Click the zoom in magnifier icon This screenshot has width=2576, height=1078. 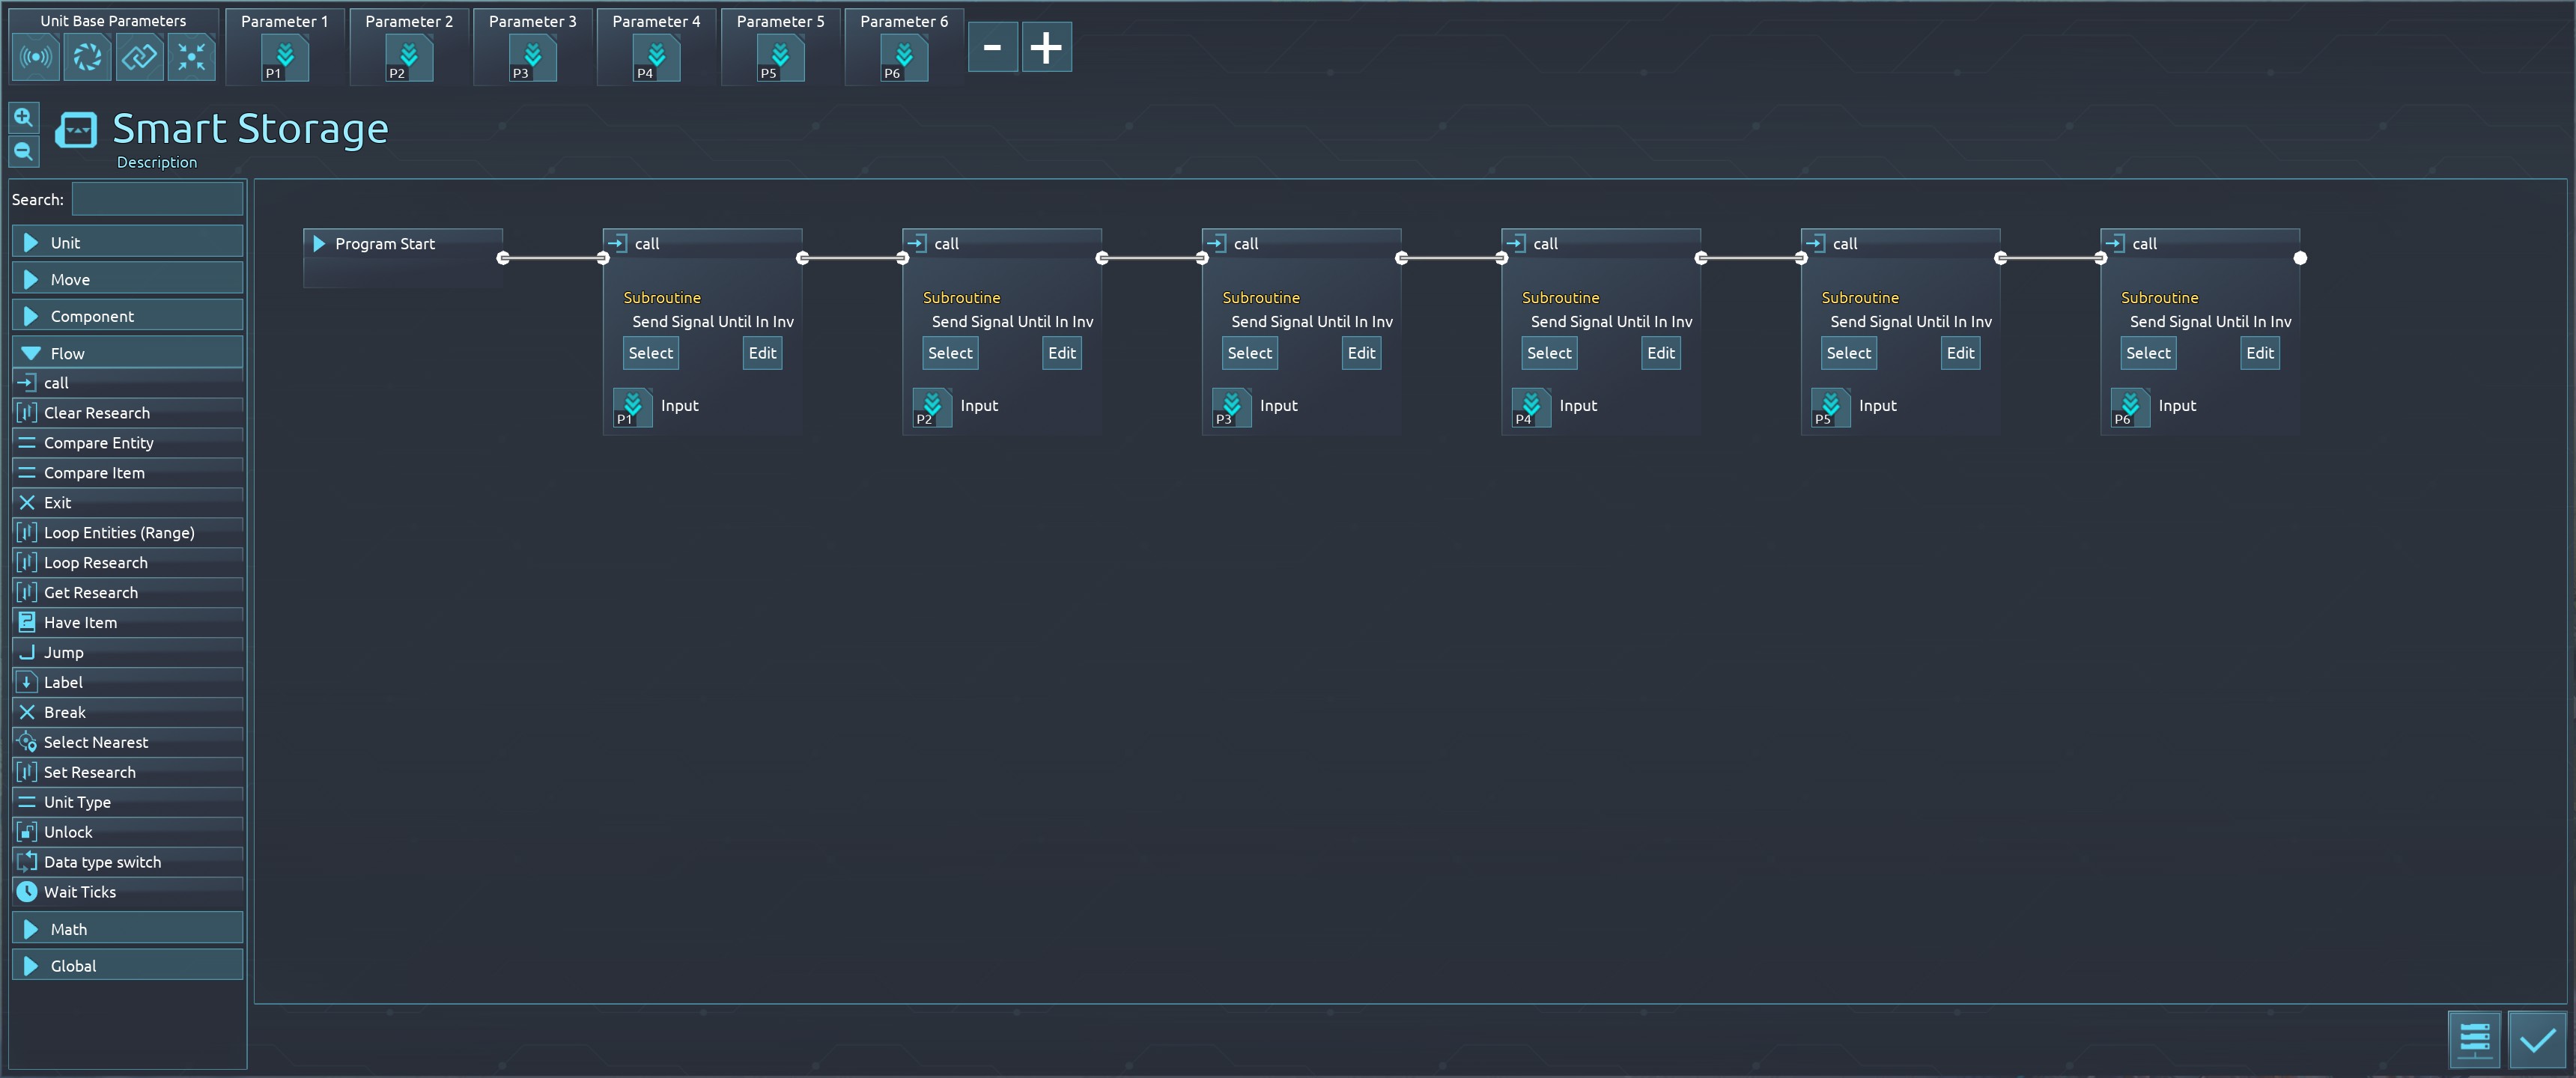24,118
